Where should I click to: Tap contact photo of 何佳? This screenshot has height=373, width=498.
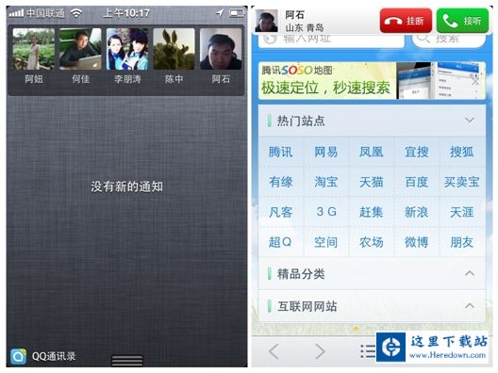pos(80,49)
